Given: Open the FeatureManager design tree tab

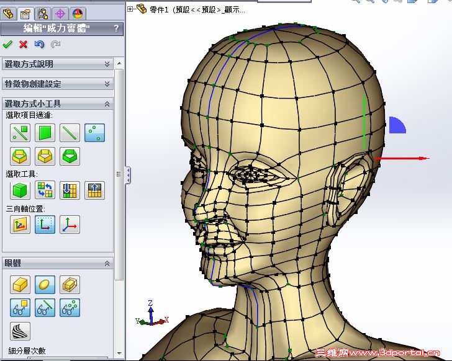Looking at the screenshot, I should [8, 13].
